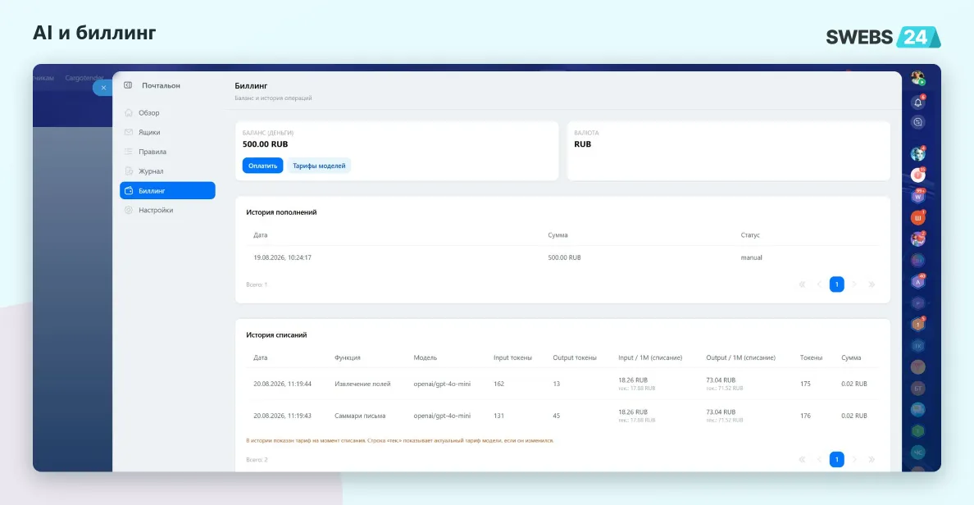Image resolution: width=974 pixels, height=505 pixels.
Task: Click the Саммари письма function cell
Action: (360, 416)
